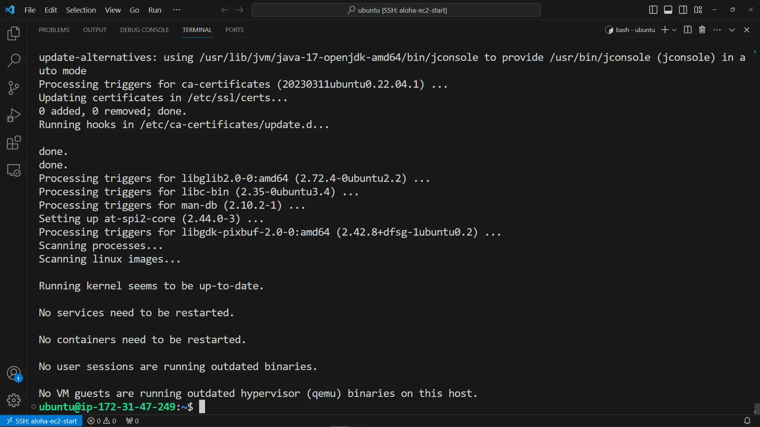
Task: Click errors and warnings status item
Action: [102, 421]
